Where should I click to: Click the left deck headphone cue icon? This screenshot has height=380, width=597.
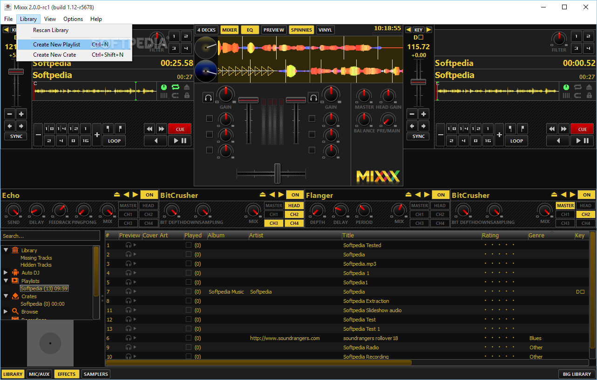pos(208,98)
